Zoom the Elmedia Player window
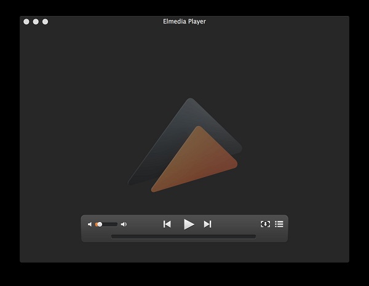This screenshot has width=369, height=286. point(45,22)
